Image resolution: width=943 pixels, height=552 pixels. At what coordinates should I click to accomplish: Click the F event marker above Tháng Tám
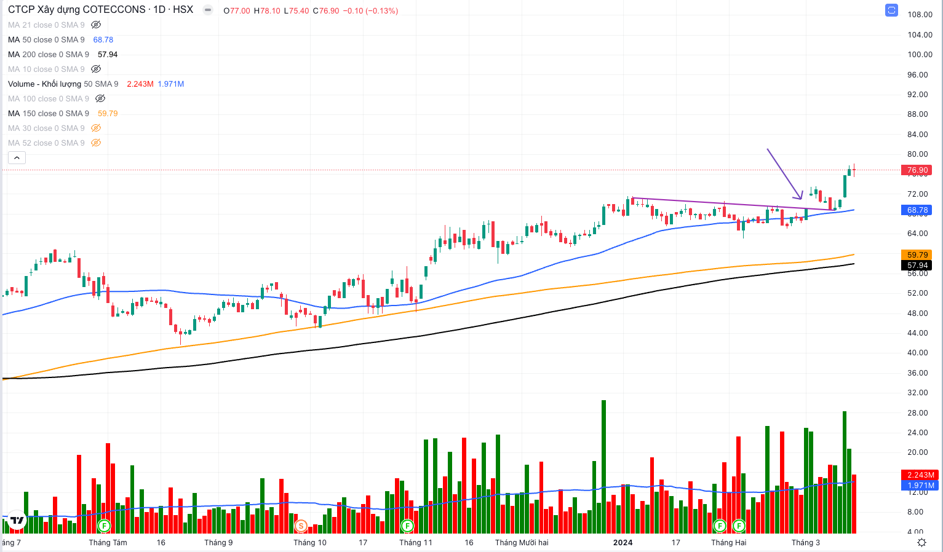104,526
